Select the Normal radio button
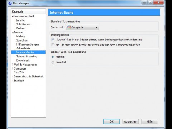This screenshot has width=172, height=129. [53, 57]
